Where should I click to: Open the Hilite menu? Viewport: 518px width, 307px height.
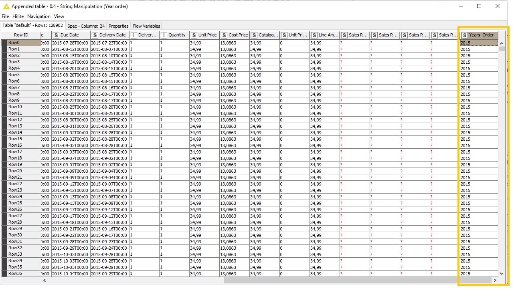(18, 16)
